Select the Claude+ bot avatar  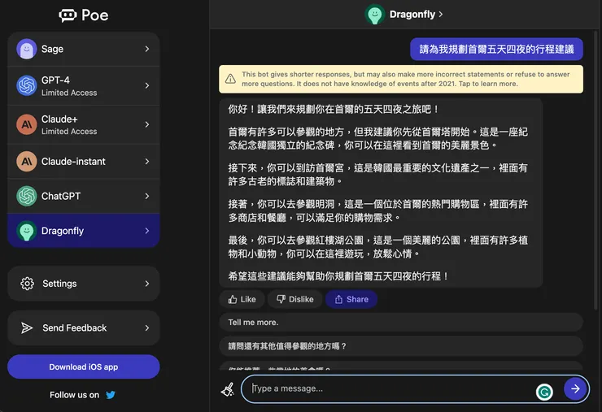click(x=27, y=124)
